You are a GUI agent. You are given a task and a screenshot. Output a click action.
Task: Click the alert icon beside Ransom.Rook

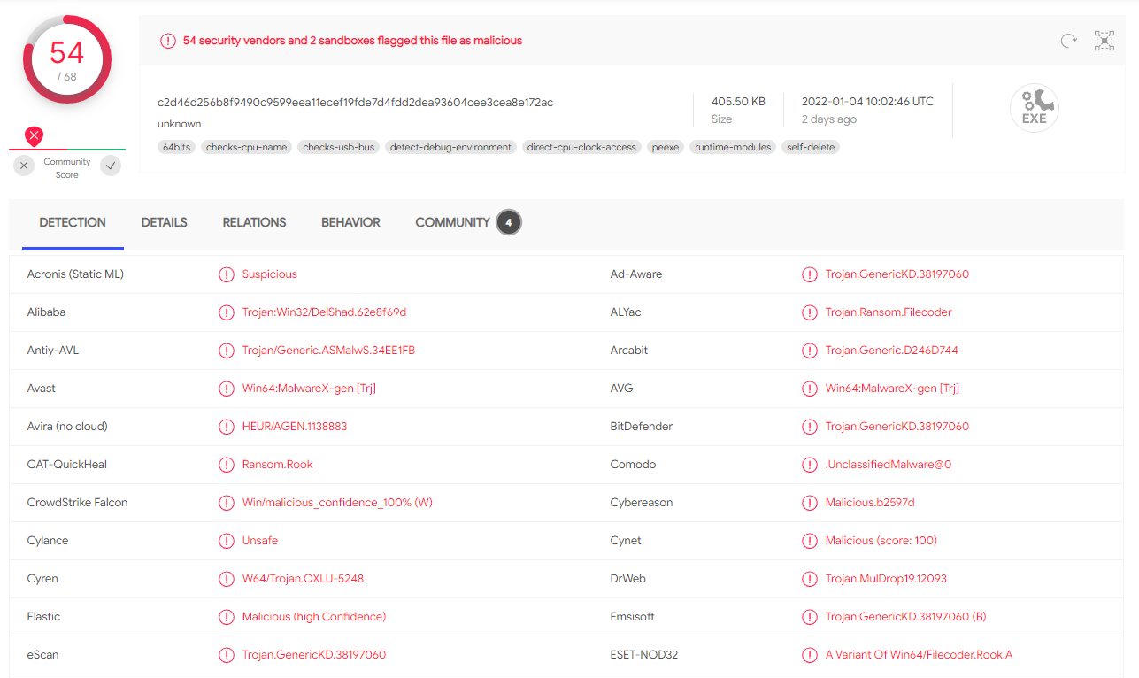click(227, 465)
